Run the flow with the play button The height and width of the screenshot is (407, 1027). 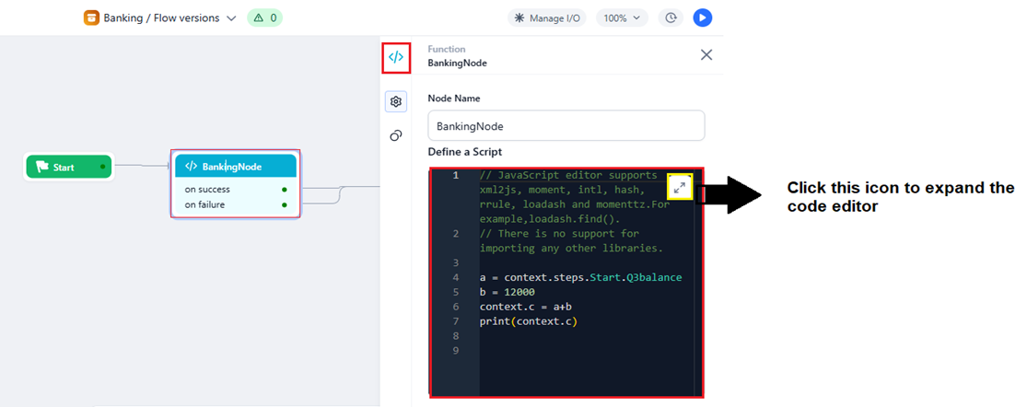pyautogui.click(x=703, y=18)
